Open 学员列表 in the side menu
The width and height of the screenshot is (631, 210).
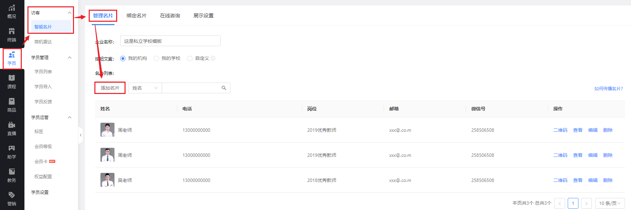tap(43, 72)
